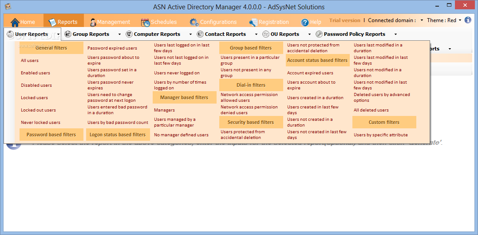Click the Schedules calendar clock icon

point(146,22)
